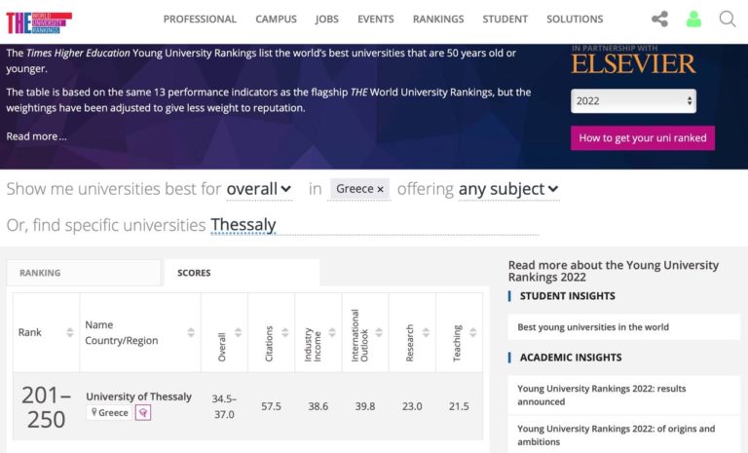Image resolution: width=748 pixels, height=453 pixels.
Task: Open University of Thessaly link
Action: 138,396
